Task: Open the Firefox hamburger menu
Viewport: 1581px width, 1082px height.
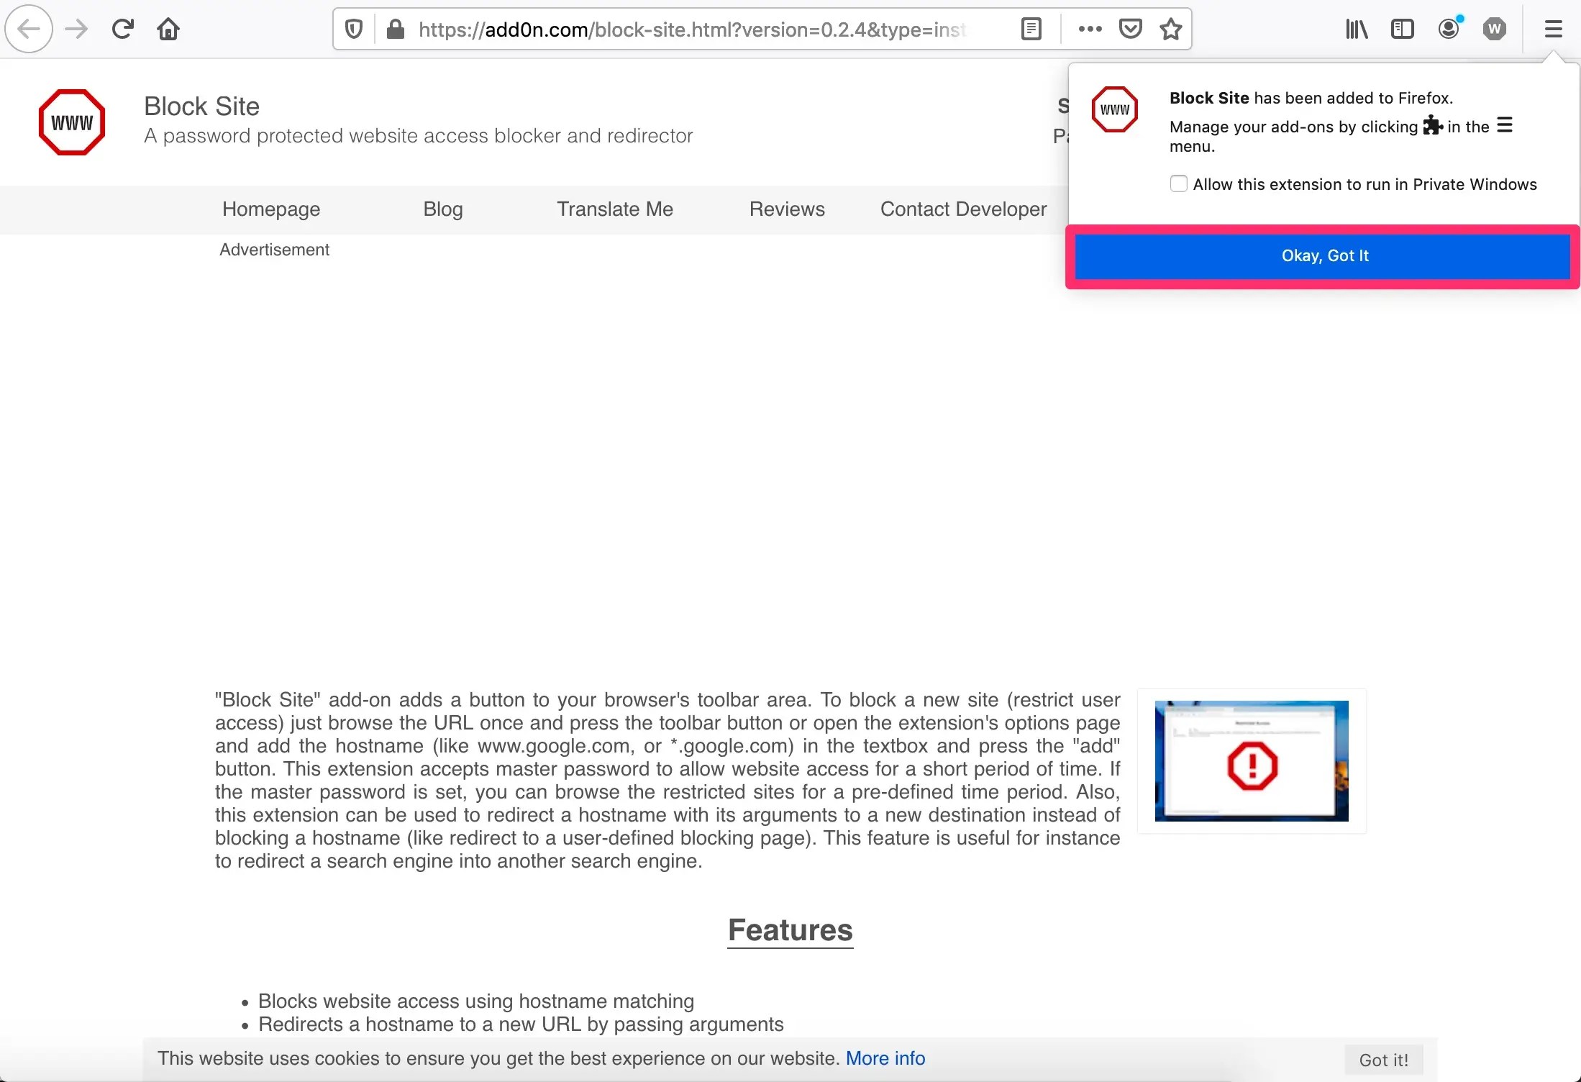Action: (x=1553, y=29)
